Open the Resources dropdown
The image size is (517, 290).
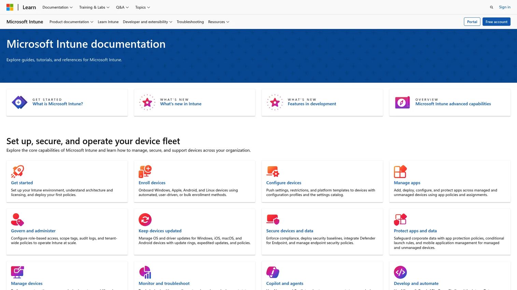pyautogui.click(x=219, y=22)
